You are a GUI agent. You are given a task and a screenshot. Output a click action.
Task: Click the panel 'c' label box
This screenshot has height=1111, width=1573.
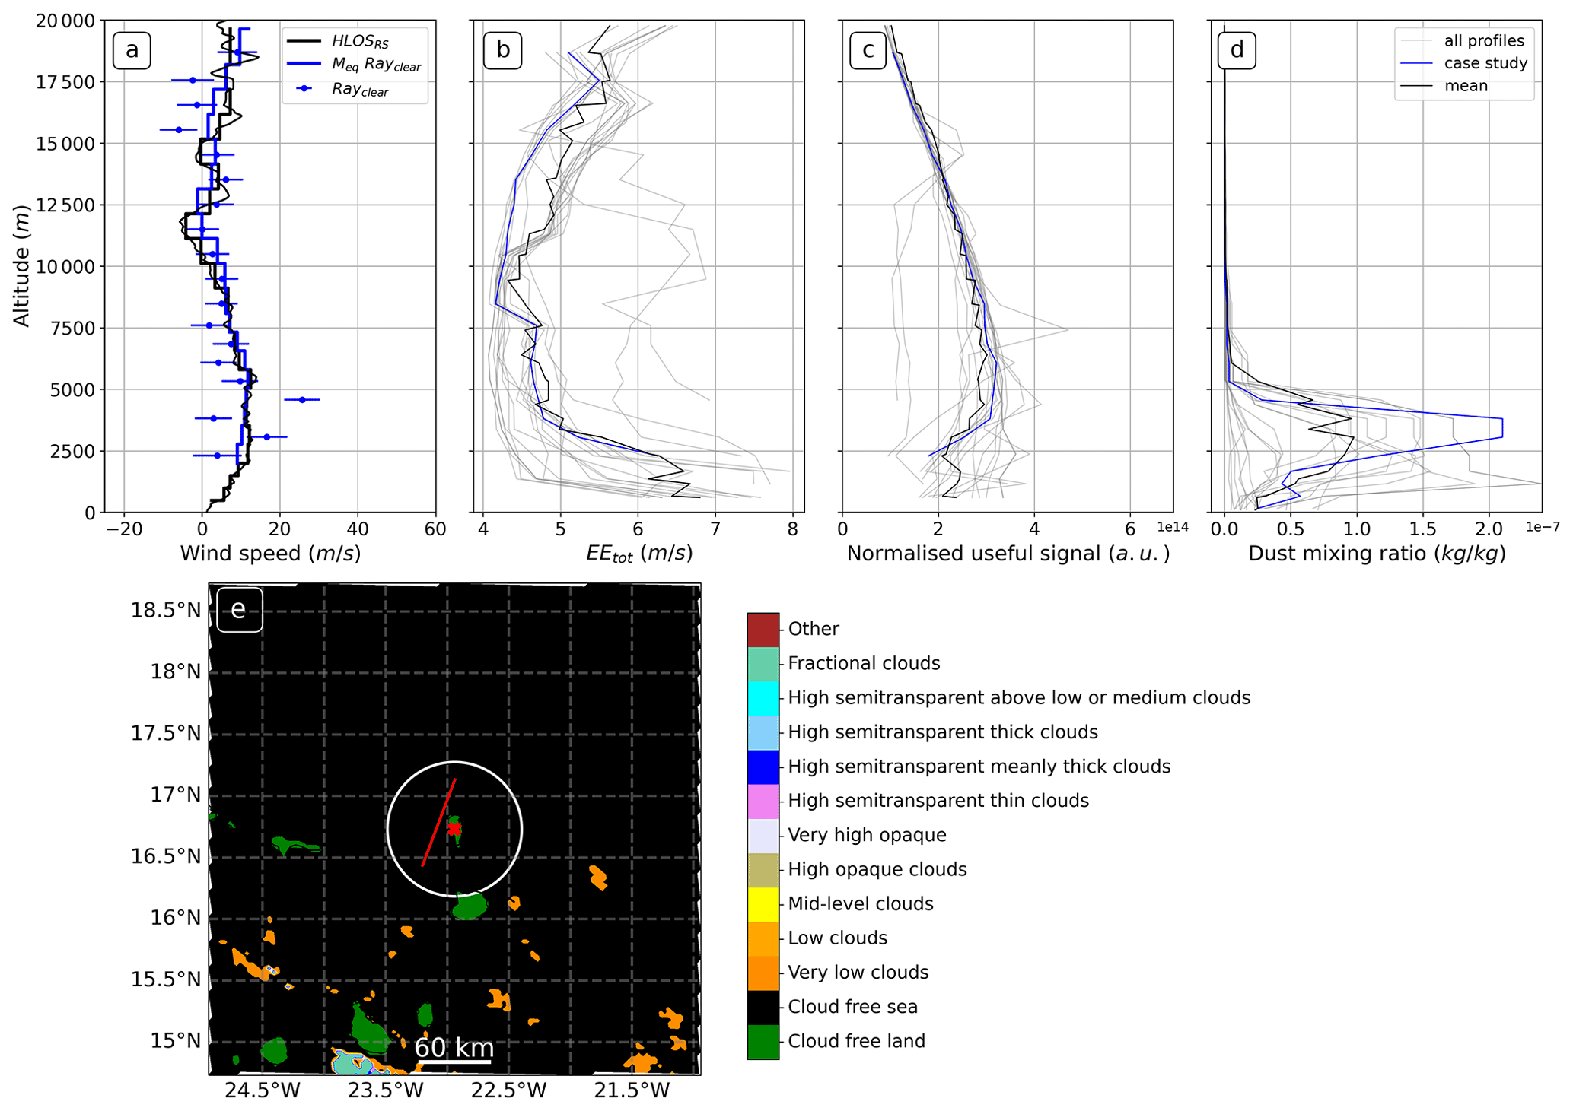tap(868, 50)
